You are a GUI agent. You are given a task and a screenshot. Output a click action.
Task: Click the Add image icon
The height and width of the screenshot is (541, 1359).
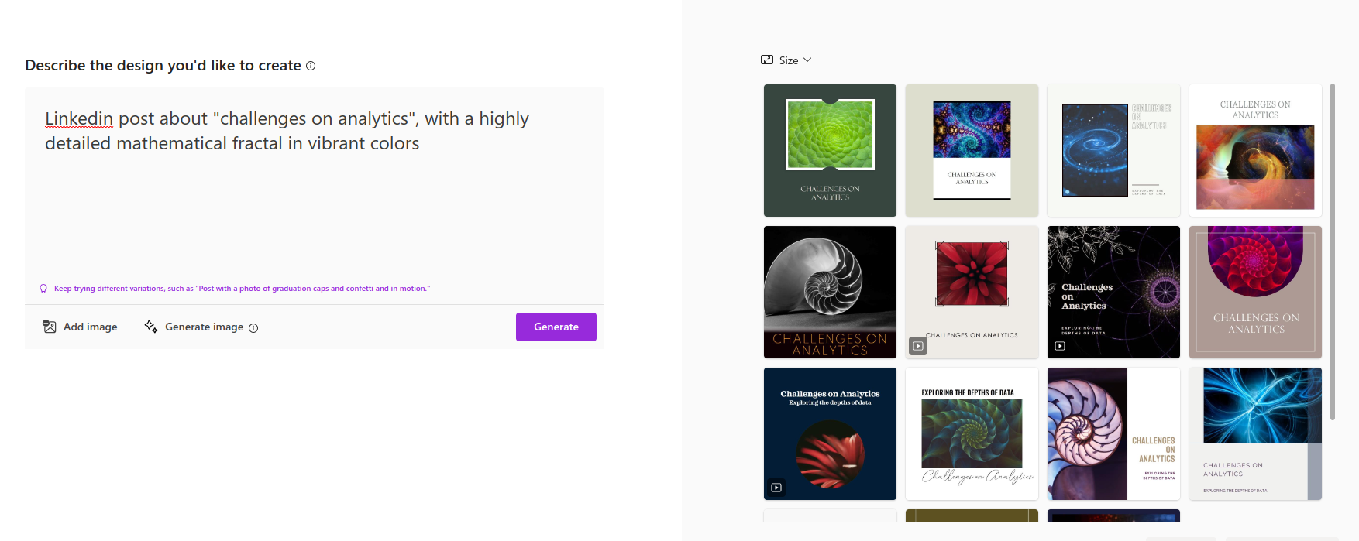coord(50,327)
